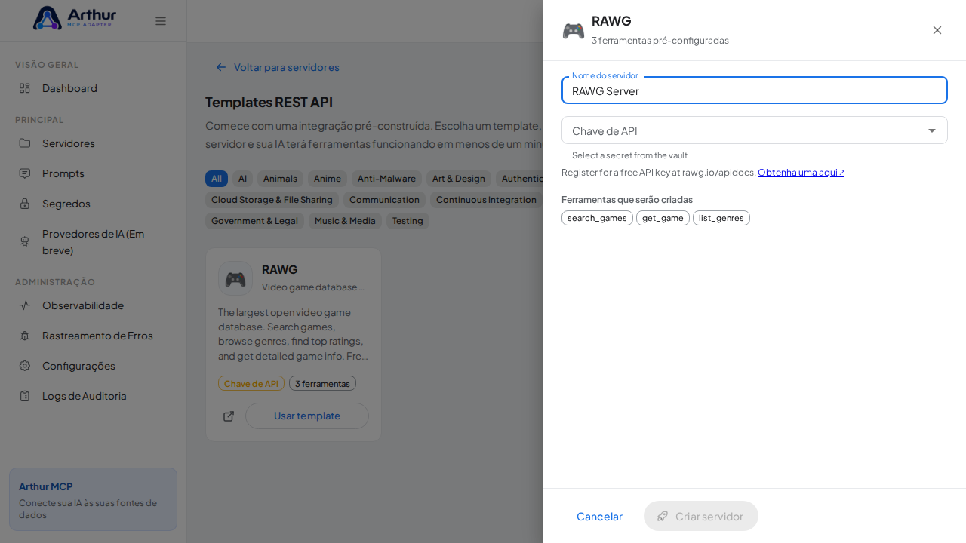Image resolution: width=966 pixels, height=543 pixels.
Task: Click the Chave de API dropdown arrow
Action: tap(932, 130)
